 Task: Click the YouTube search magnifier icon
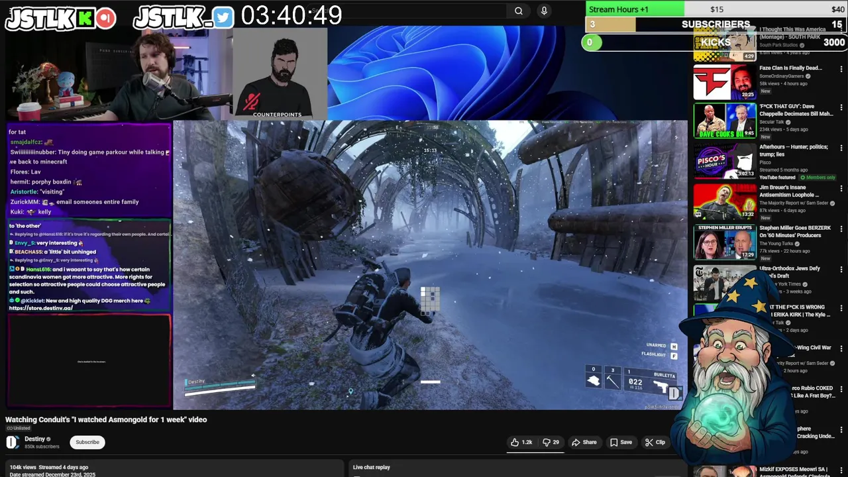click(519, 11)
